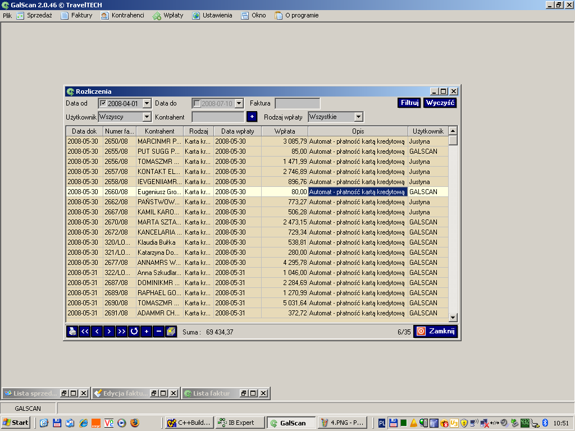Go to next record with > button

pos(109,331)
